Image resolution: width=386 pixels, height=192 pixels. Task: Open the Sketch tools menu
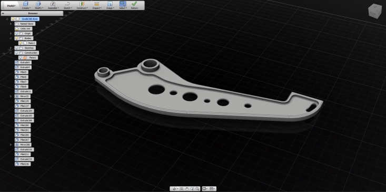67,5
